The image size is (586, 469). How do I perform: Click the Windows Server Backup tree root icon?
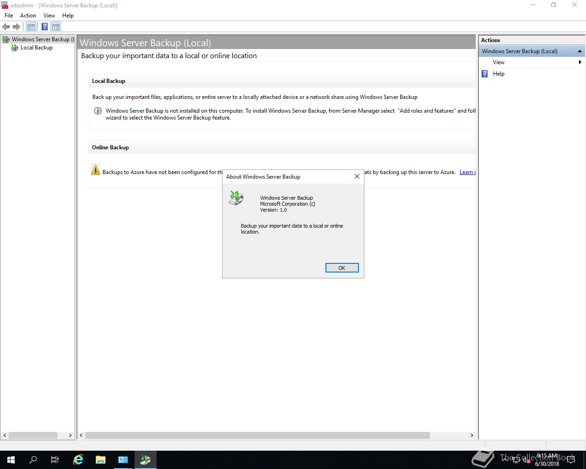point(6,39)
